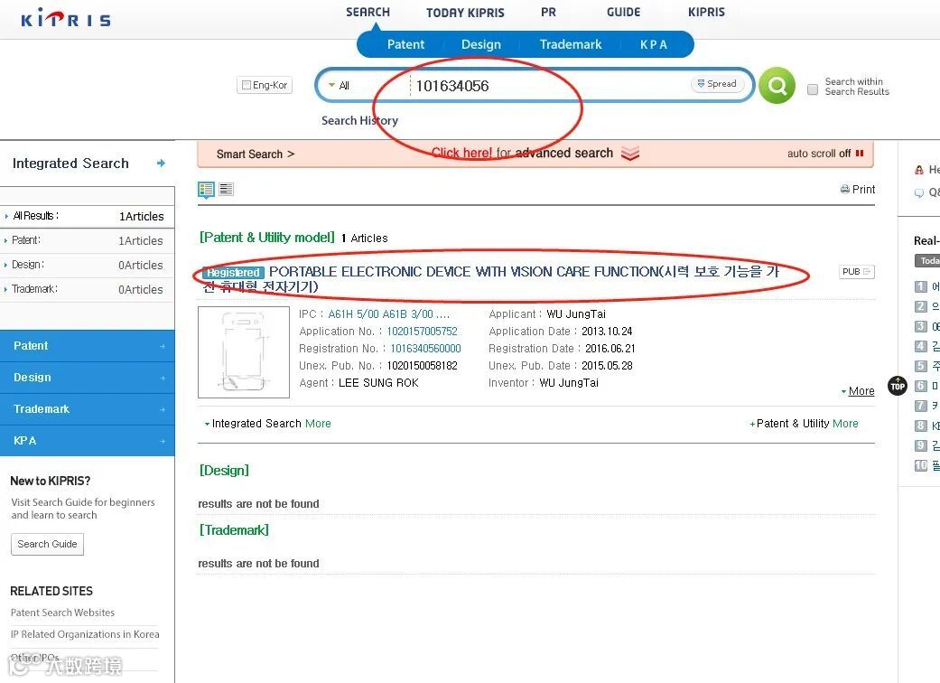Open Search History link
940x683 pixels.
(359, 120)
